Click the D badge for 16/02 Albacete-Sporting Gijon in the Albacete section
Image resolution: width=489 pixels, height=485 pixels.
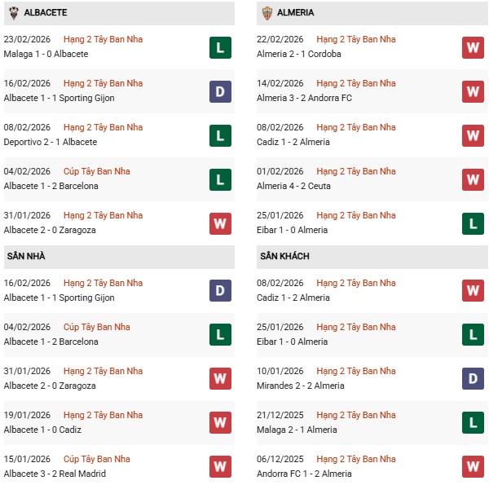point(220,91)
